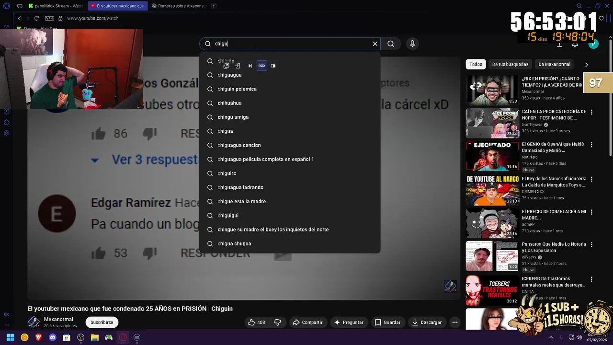
Task: Open '¿RIX EN PRISIÓN?' video thumbnail
Action: (492, 90)
